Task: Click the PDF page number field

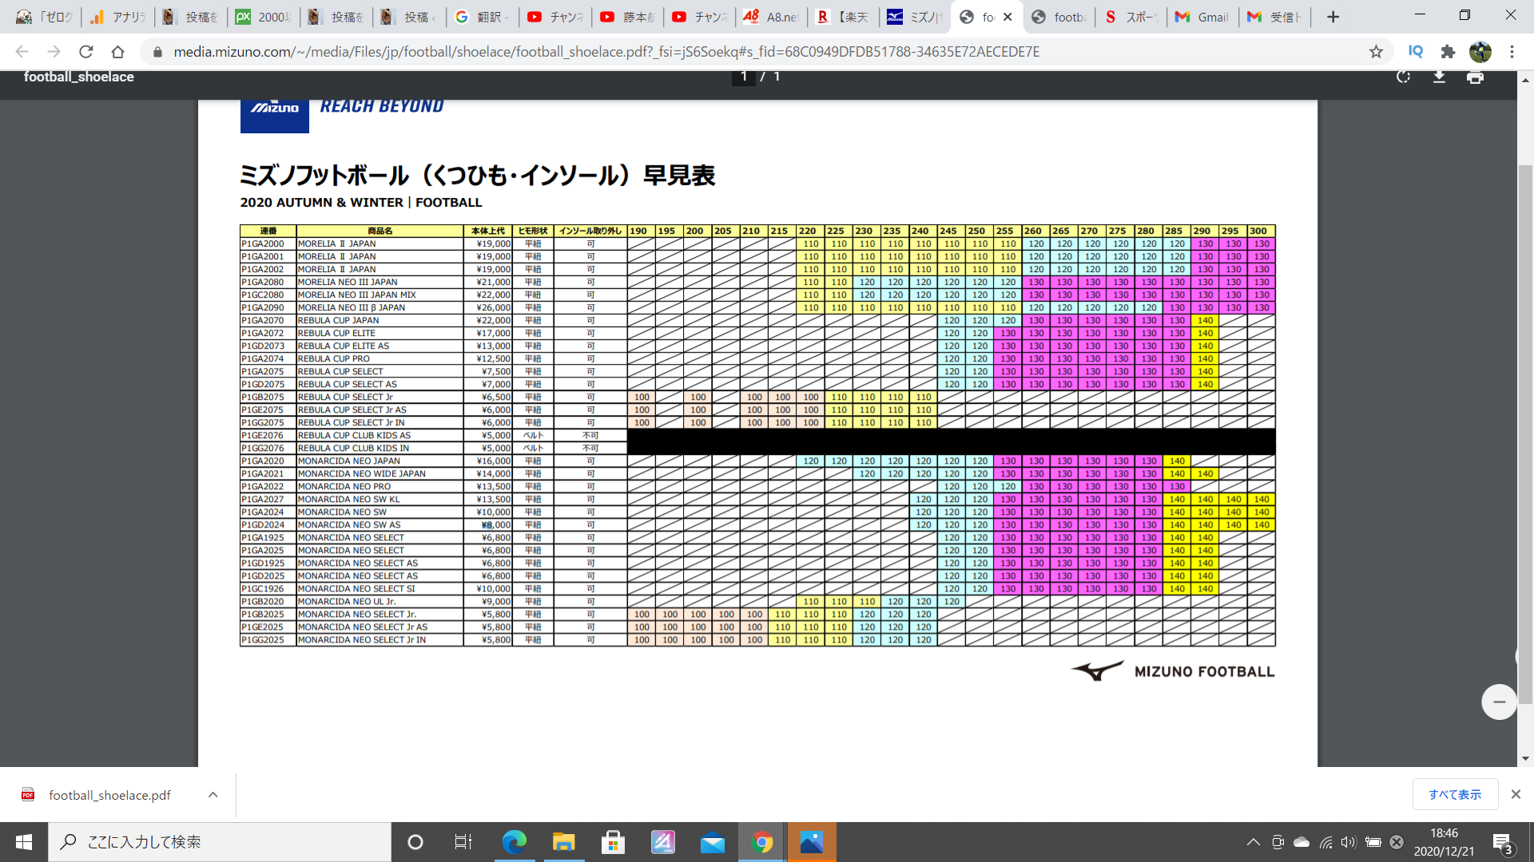Action: [744, 77]
